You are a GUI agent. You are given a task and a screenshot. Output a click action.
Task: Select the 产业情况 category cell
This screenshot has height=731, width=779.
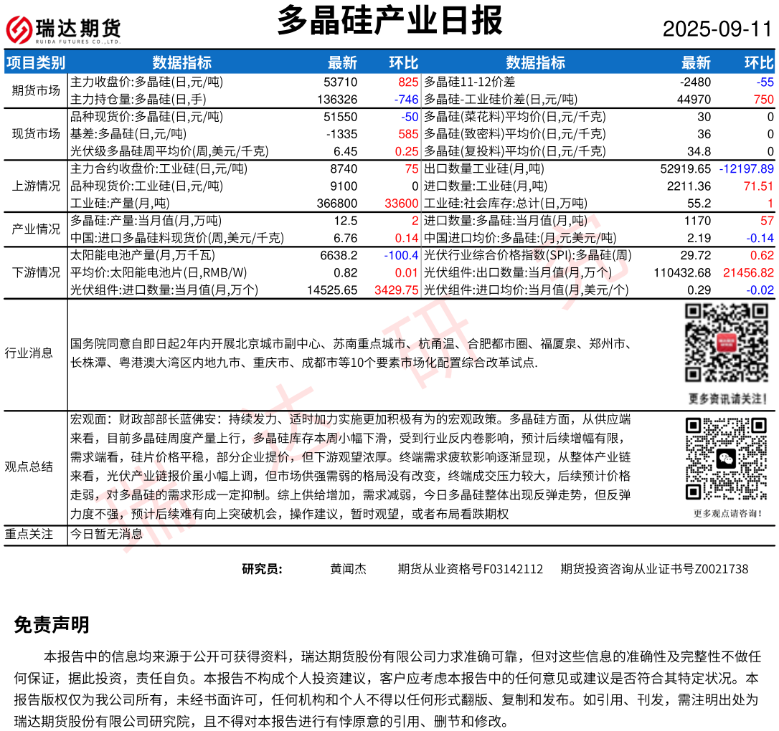(x=36, y=229)
